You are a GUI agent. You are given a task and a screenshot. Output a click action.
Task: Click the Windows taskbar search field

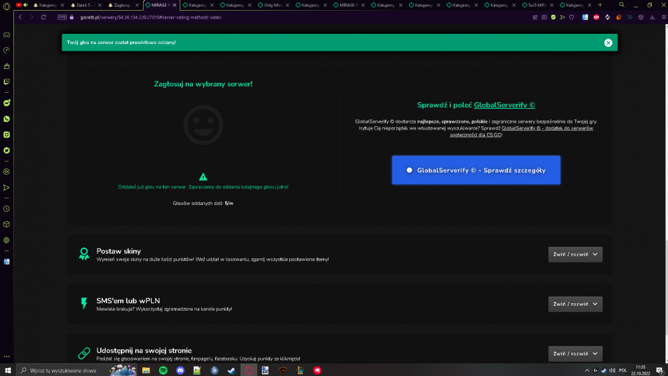click(x=61, y=371)
